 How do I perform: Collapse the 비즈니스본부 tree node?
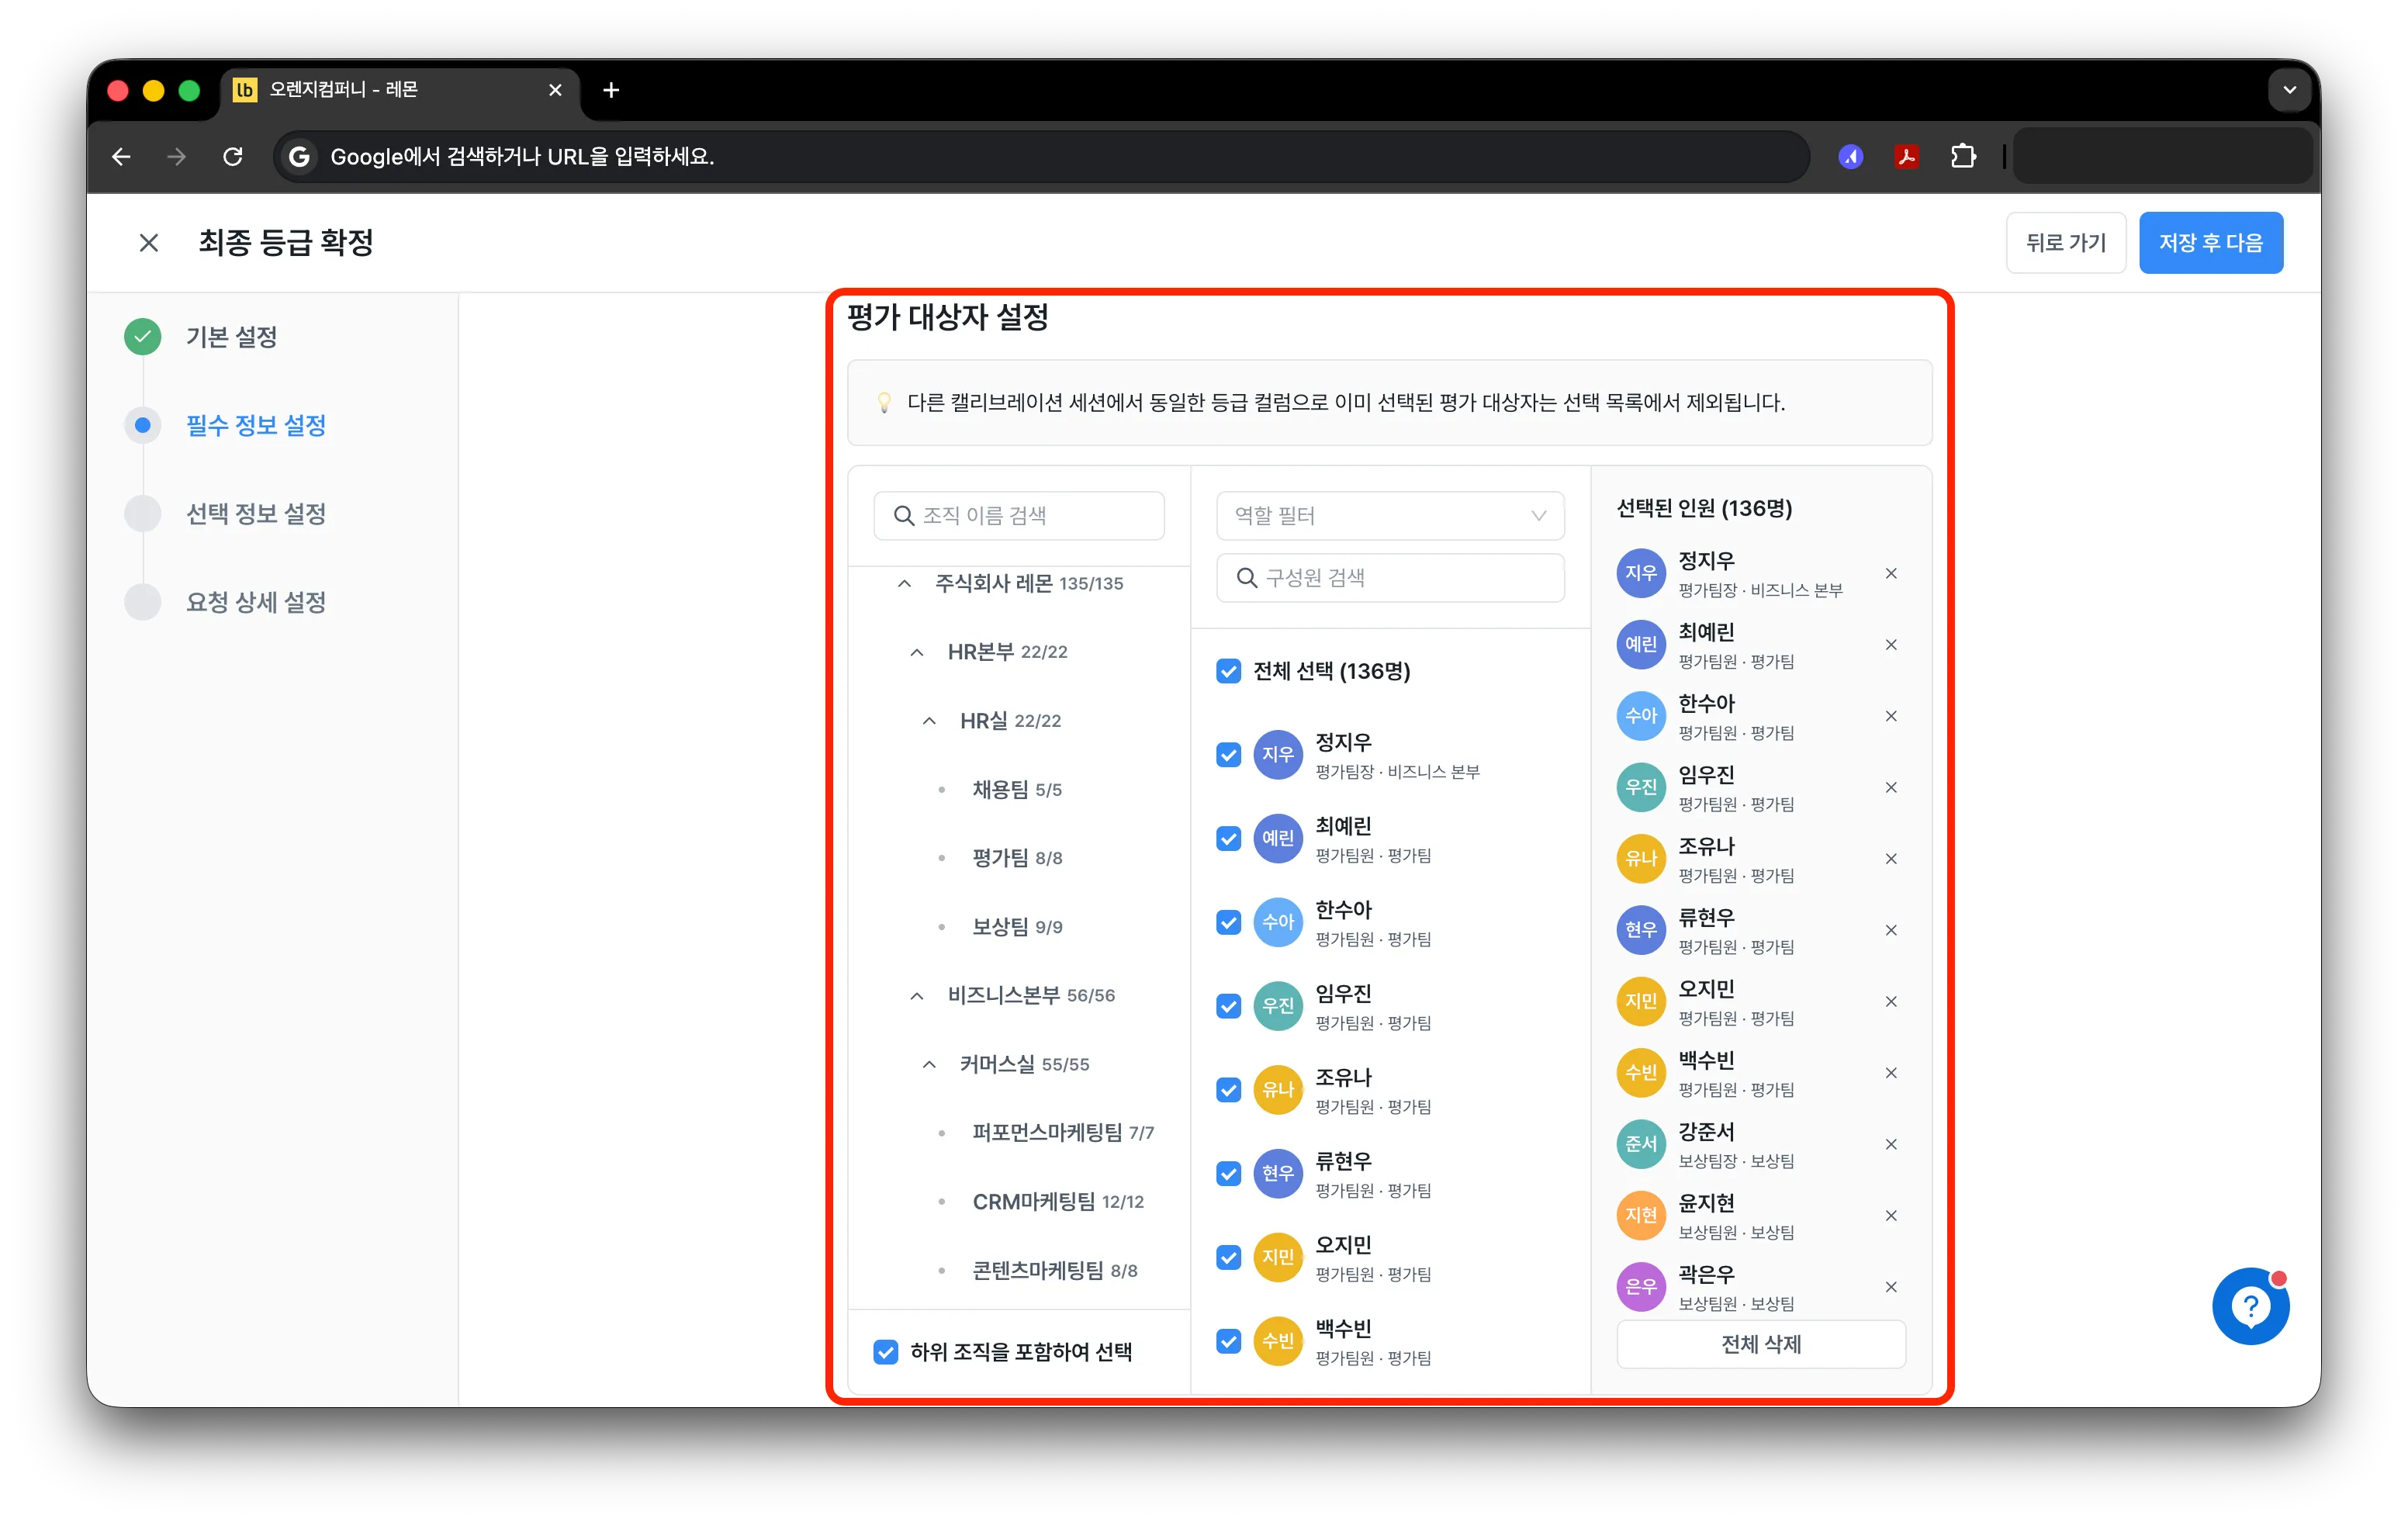coord(917,996)
